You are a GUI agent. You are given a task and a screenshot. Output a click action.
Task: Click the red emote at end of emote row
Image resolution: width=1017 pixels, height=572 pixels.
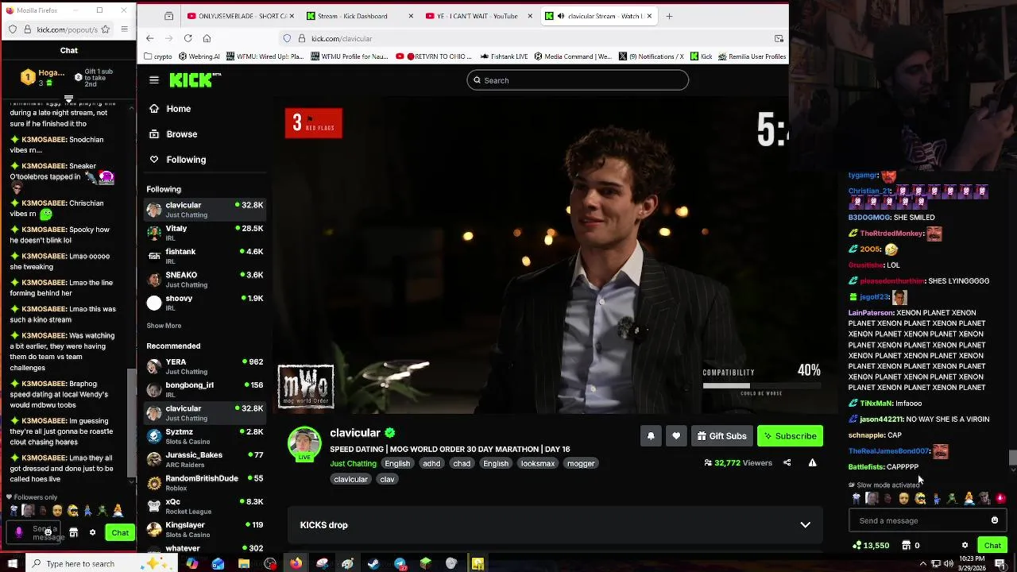coord(1000,498)
